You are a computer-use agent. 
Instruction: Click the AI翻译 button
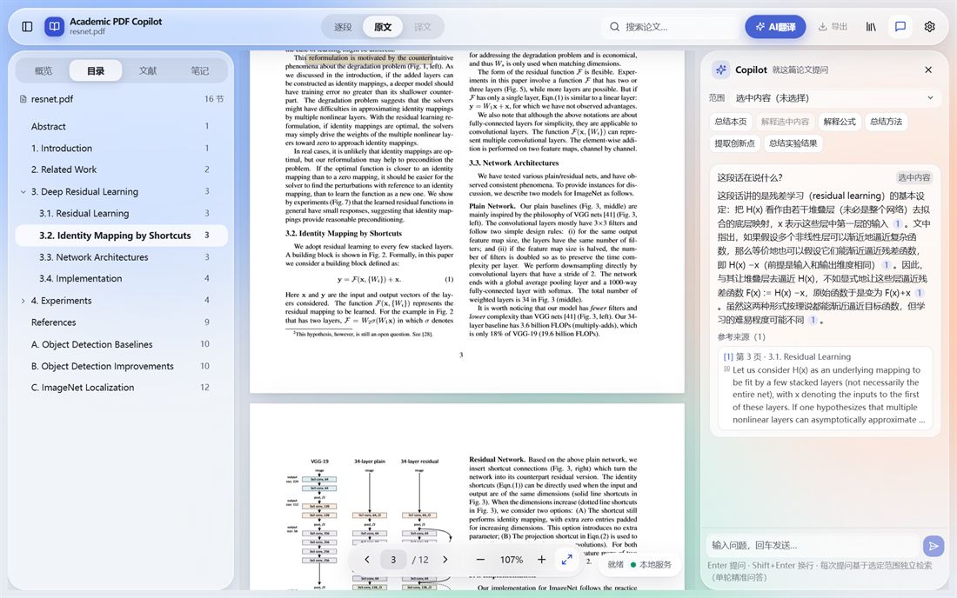click(x=775, y=27)
